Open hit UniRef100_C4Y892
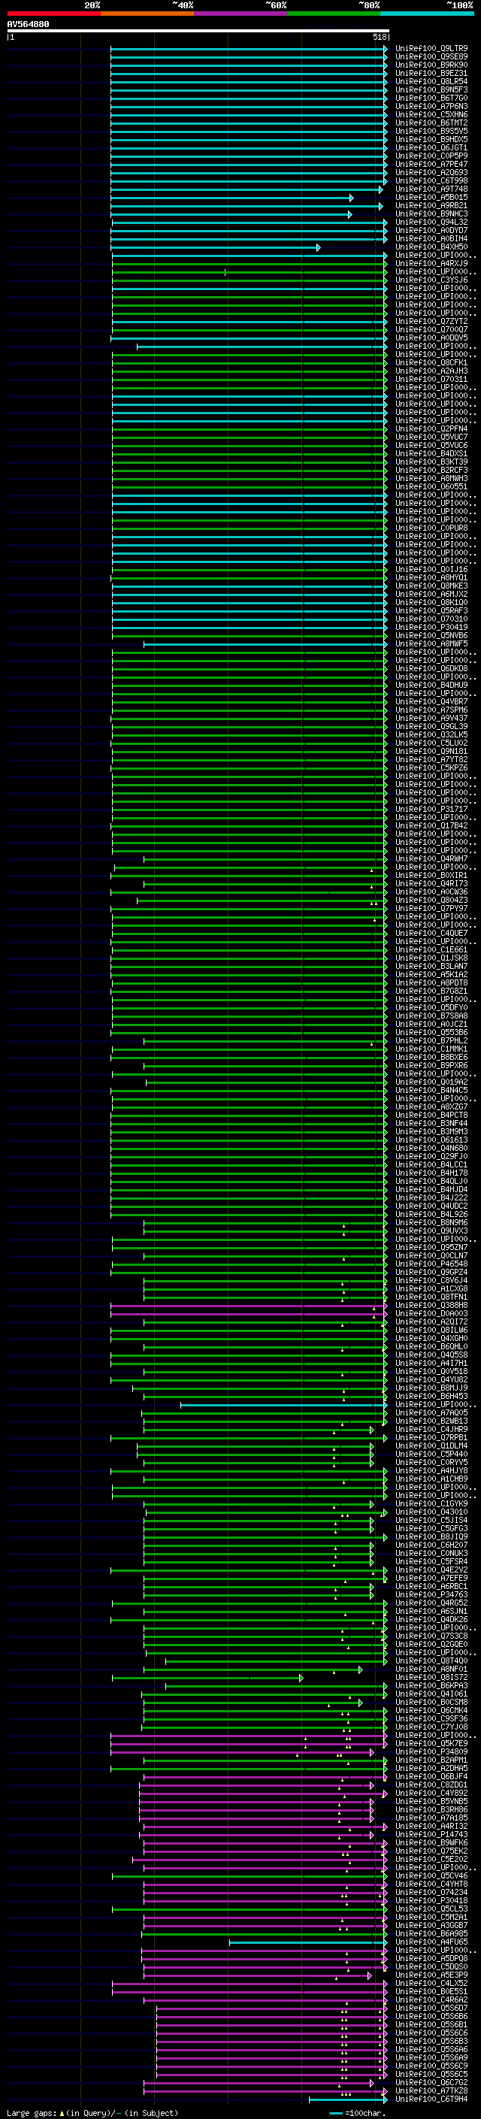481x2119 pixels. pos(431,1794)
